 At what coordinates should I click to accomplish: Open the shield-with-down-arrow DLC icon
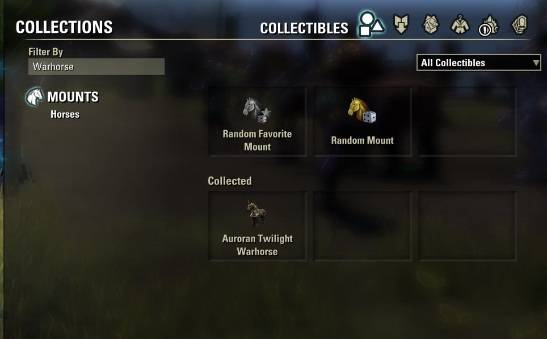point(401,24)
